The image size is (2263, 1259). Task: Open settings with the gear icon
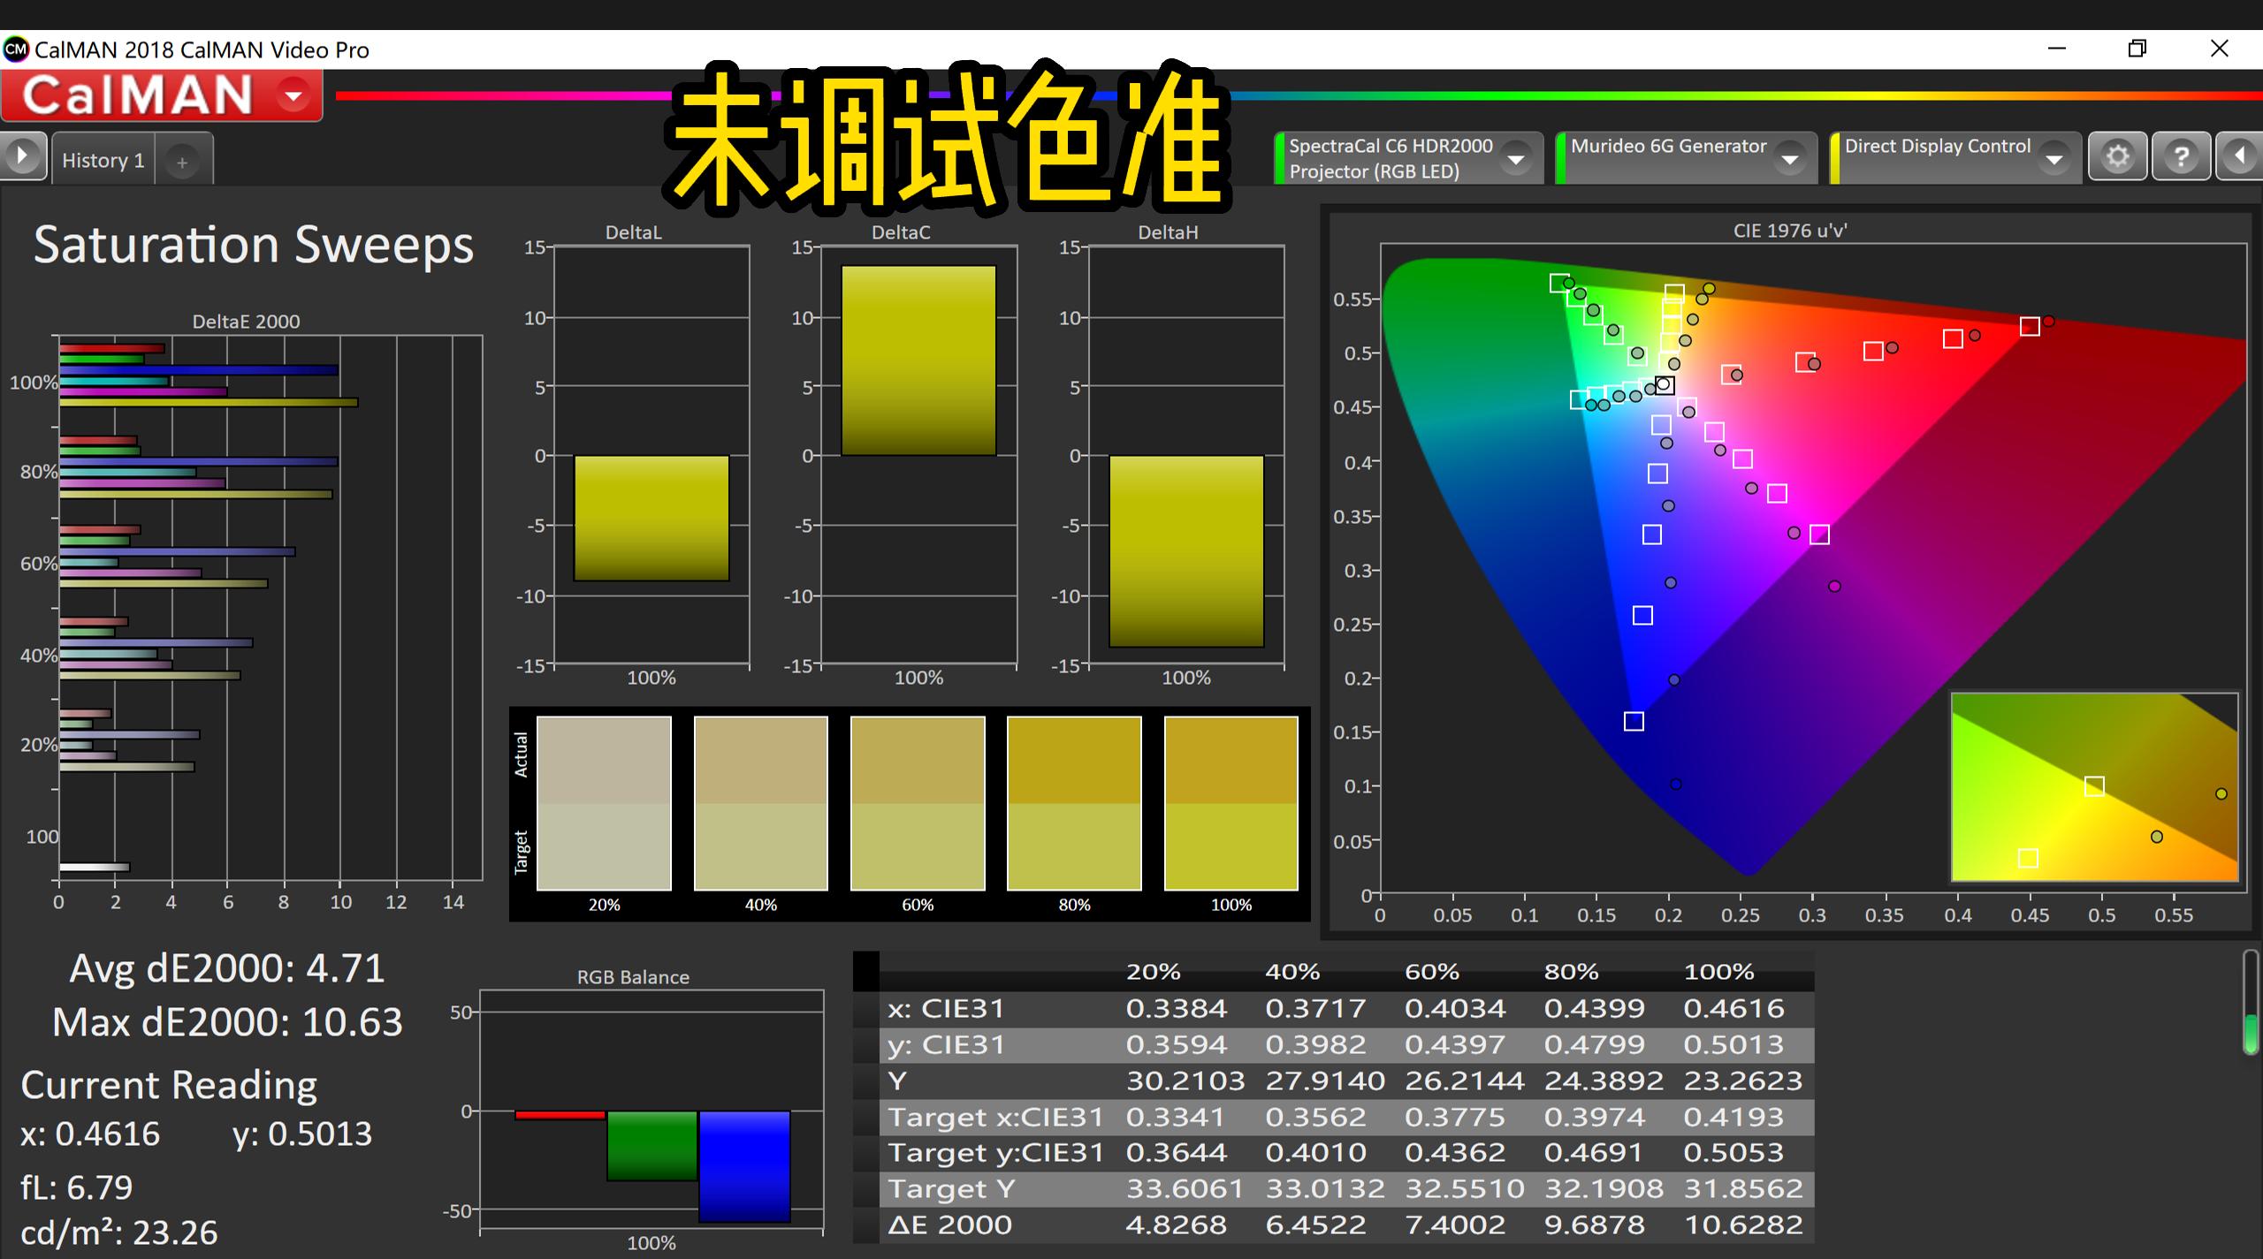coord(2118,156)
